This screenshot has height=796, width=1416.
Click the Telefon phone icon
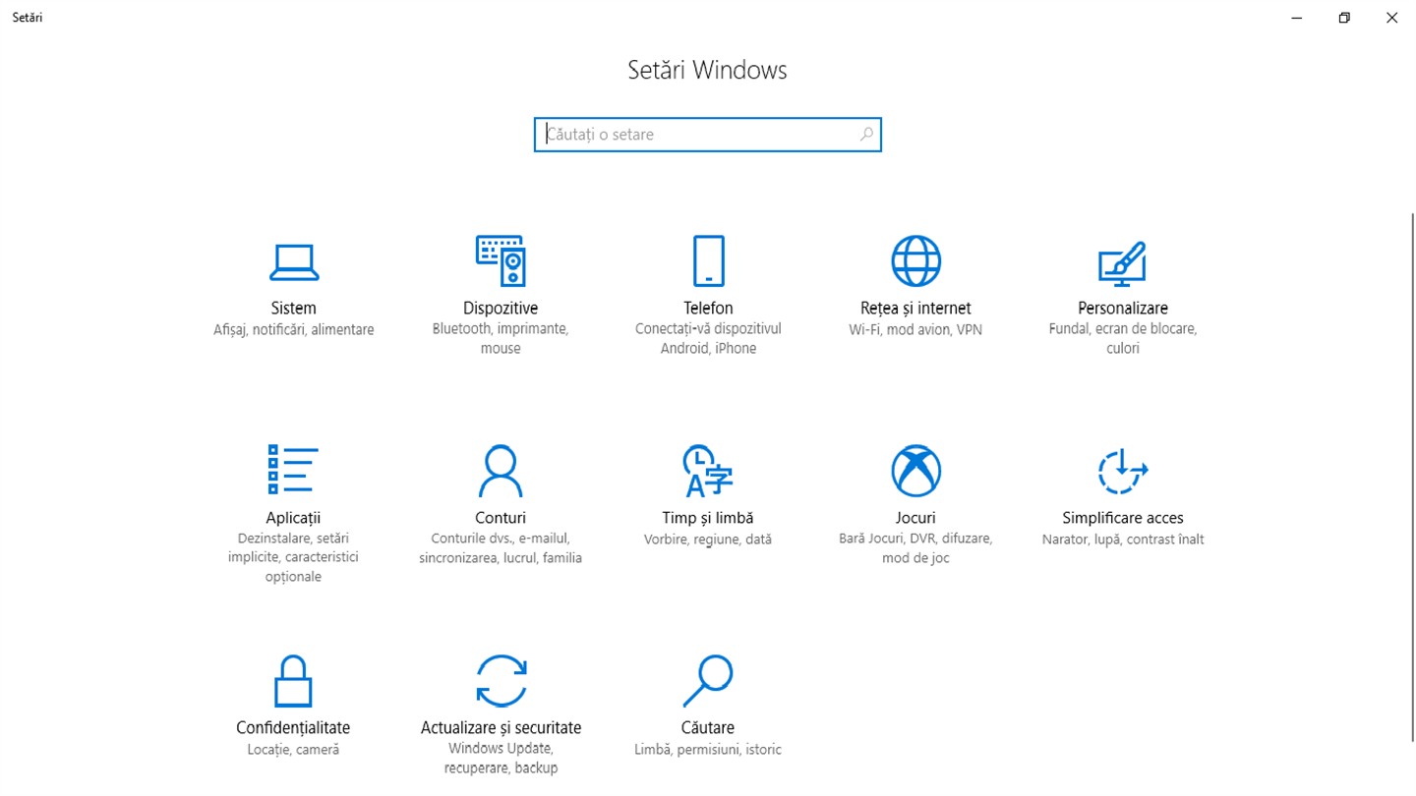pyautogui.click(x=708, y=260)
